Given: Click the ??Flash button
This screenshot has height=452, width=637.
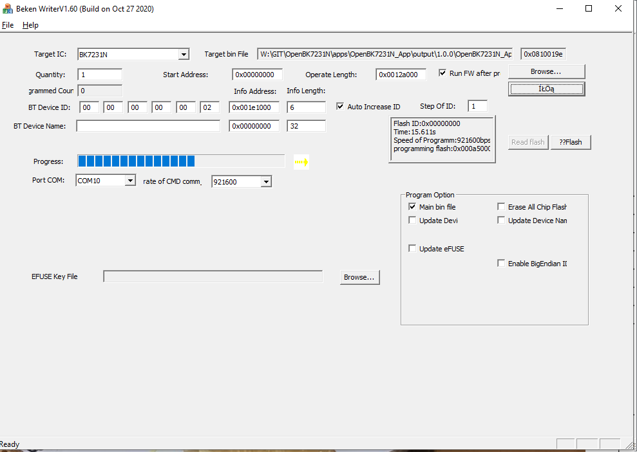Looking at the screenshot, I should (x=571, y=142).
